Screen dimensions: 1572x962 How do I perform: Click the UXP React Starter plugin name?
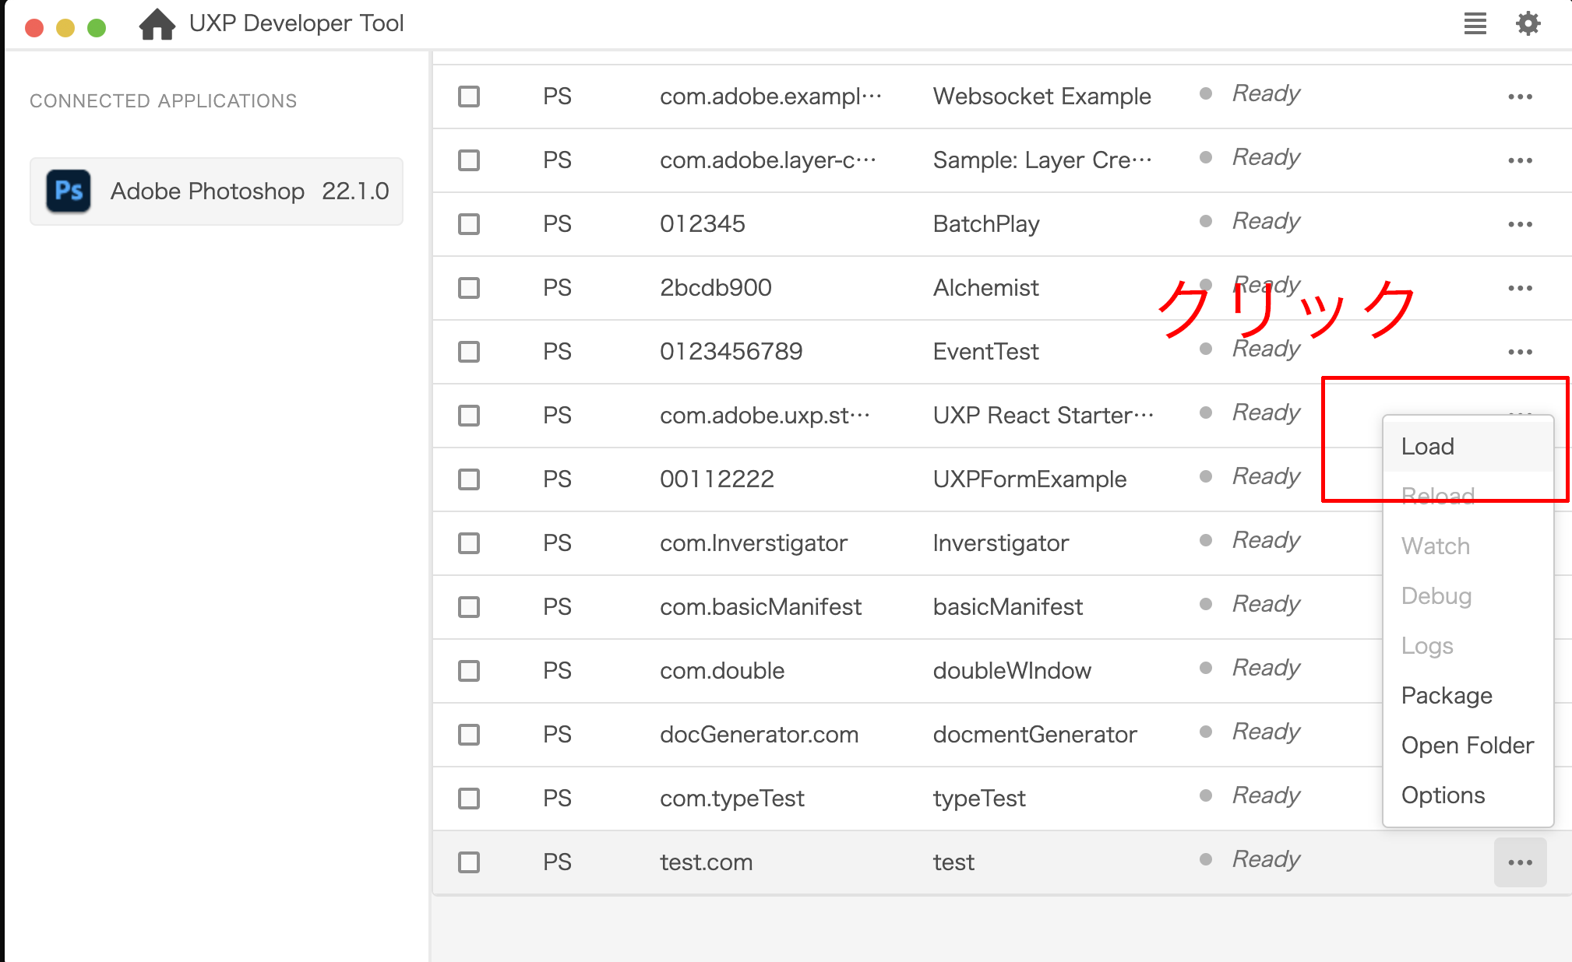(x=1044, y=415)
